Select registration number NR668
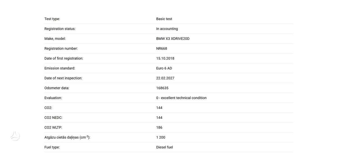The image size is (337, 154). pyautogui.click(x=161, y=48)
